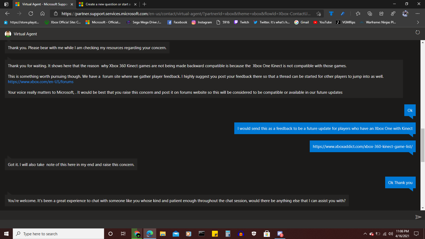This screenshot has width=425, height=239.
Task: Open Calculator from the taskbar
Action: pos(228,234)
